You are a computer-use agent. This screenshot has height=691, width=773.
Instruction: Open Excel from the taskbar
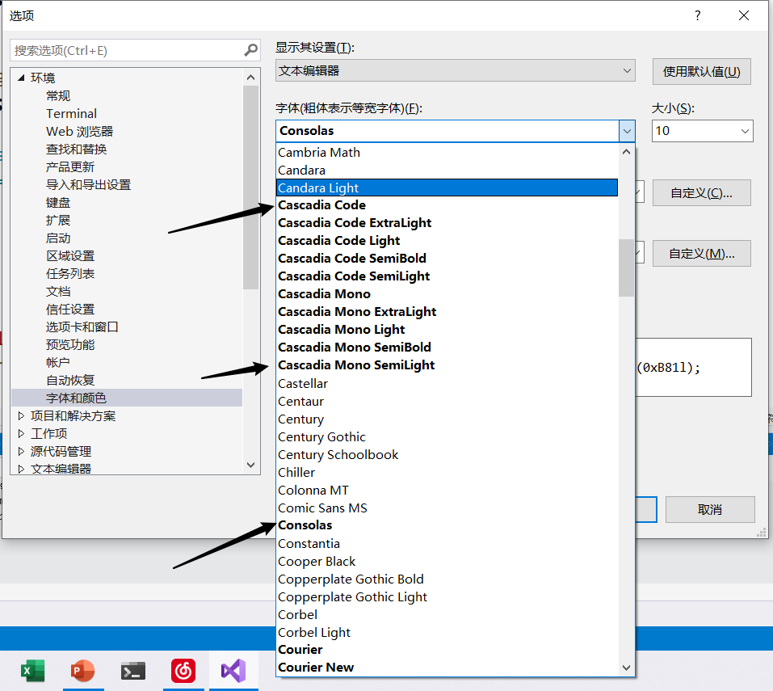tap(32, 671)
